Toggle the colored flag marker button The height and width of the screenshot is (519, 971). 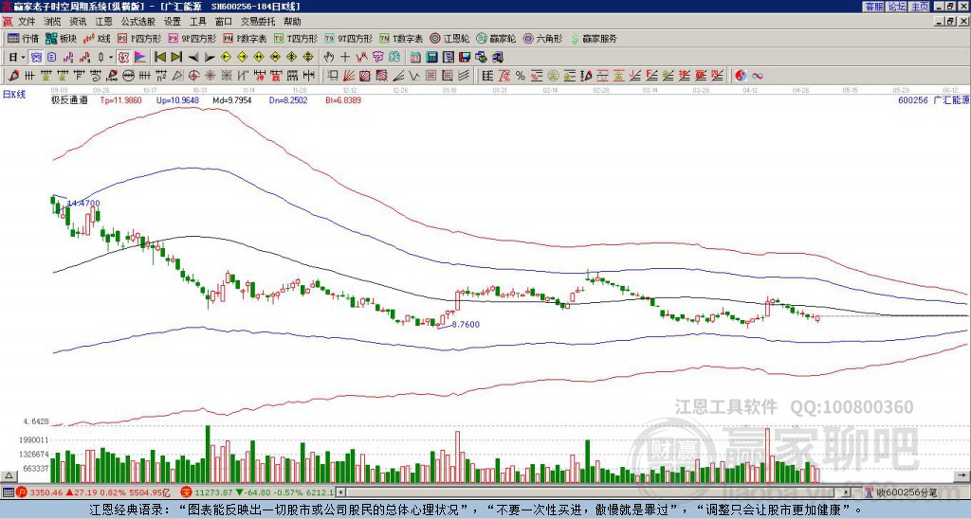(x=140, y=57)
